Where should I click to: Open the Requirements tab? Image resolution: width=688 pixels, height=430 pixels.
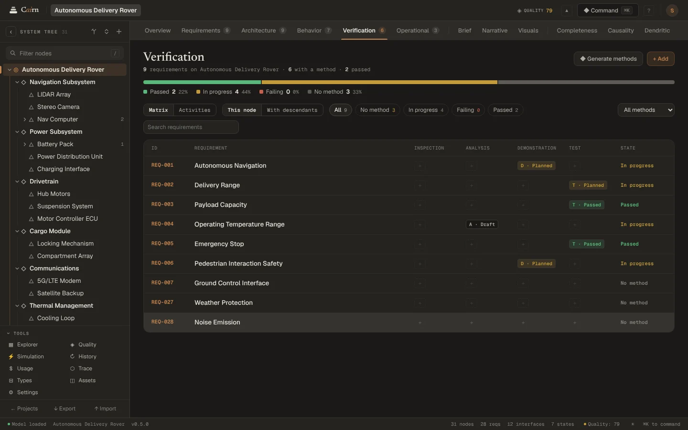[x=205, y=31]
